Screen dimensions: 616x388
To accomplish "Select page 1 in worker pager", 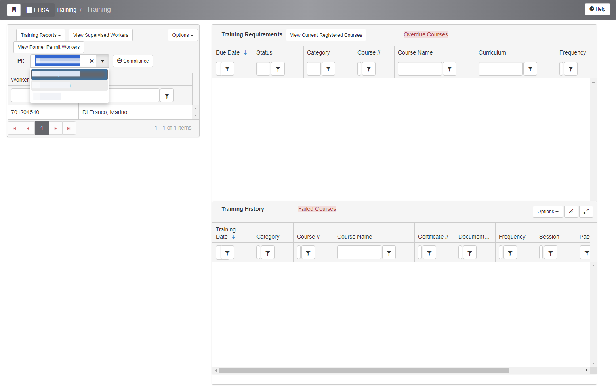I will click(x=42, y=128).
